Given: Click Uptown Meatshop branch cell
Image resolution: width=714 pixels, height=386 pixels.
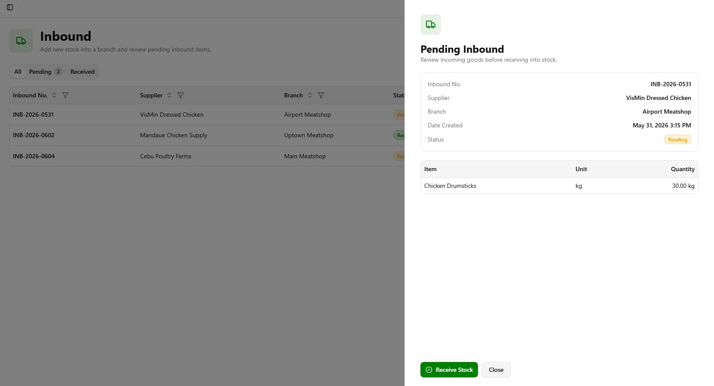Looking at the screenshot, I should [x=309, y=135].
